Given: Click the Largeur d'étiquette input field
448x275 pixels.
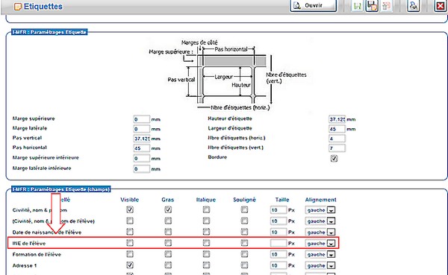Looking at the screenshot, I should [x=337, y=129].
